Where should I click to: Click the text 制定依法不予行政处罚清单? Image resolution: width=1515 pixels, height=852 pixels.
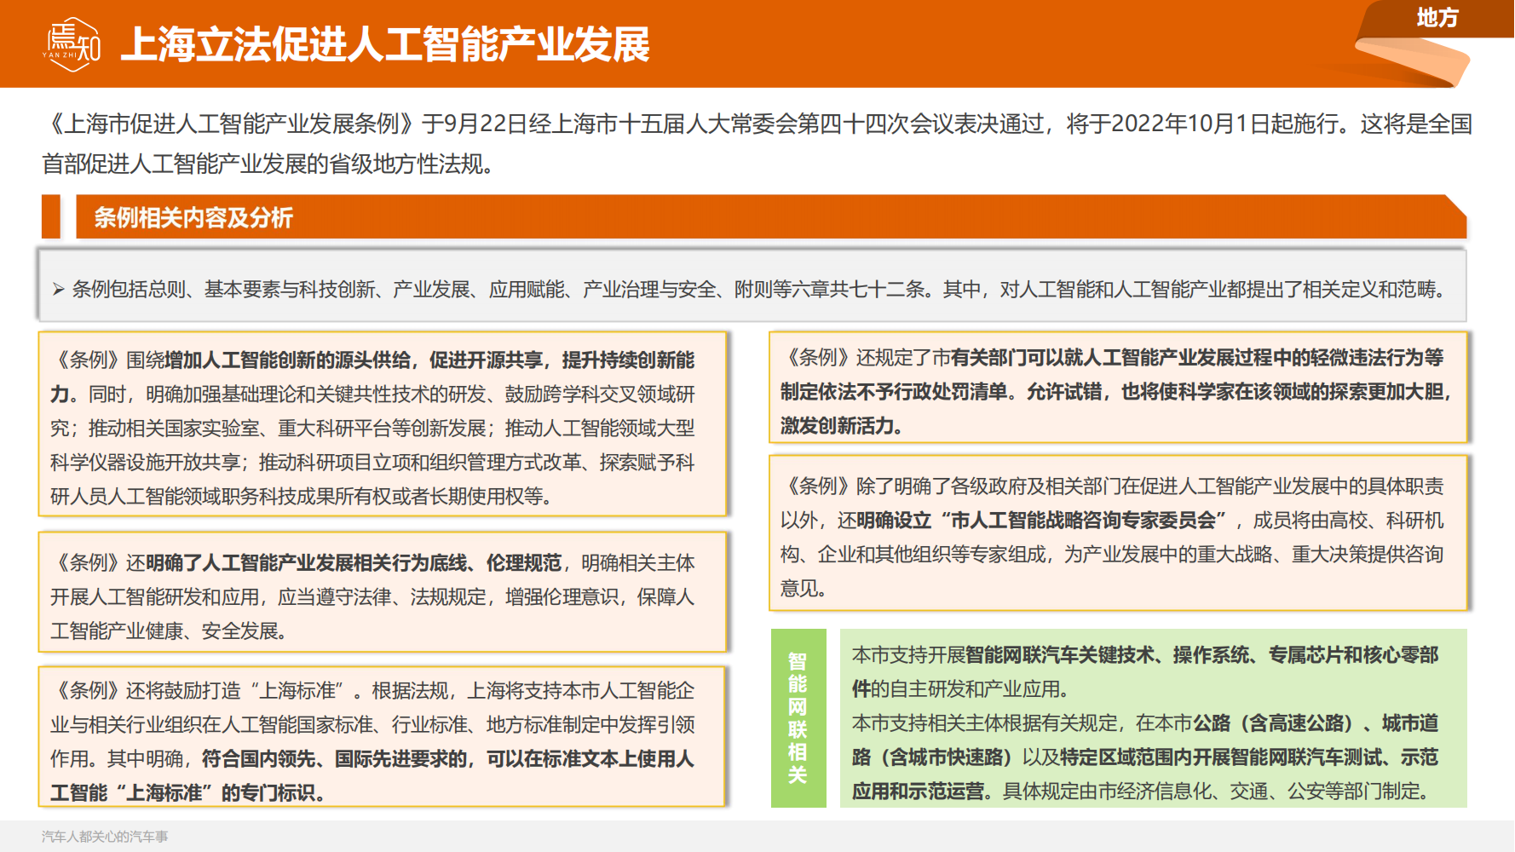[893, 391]
